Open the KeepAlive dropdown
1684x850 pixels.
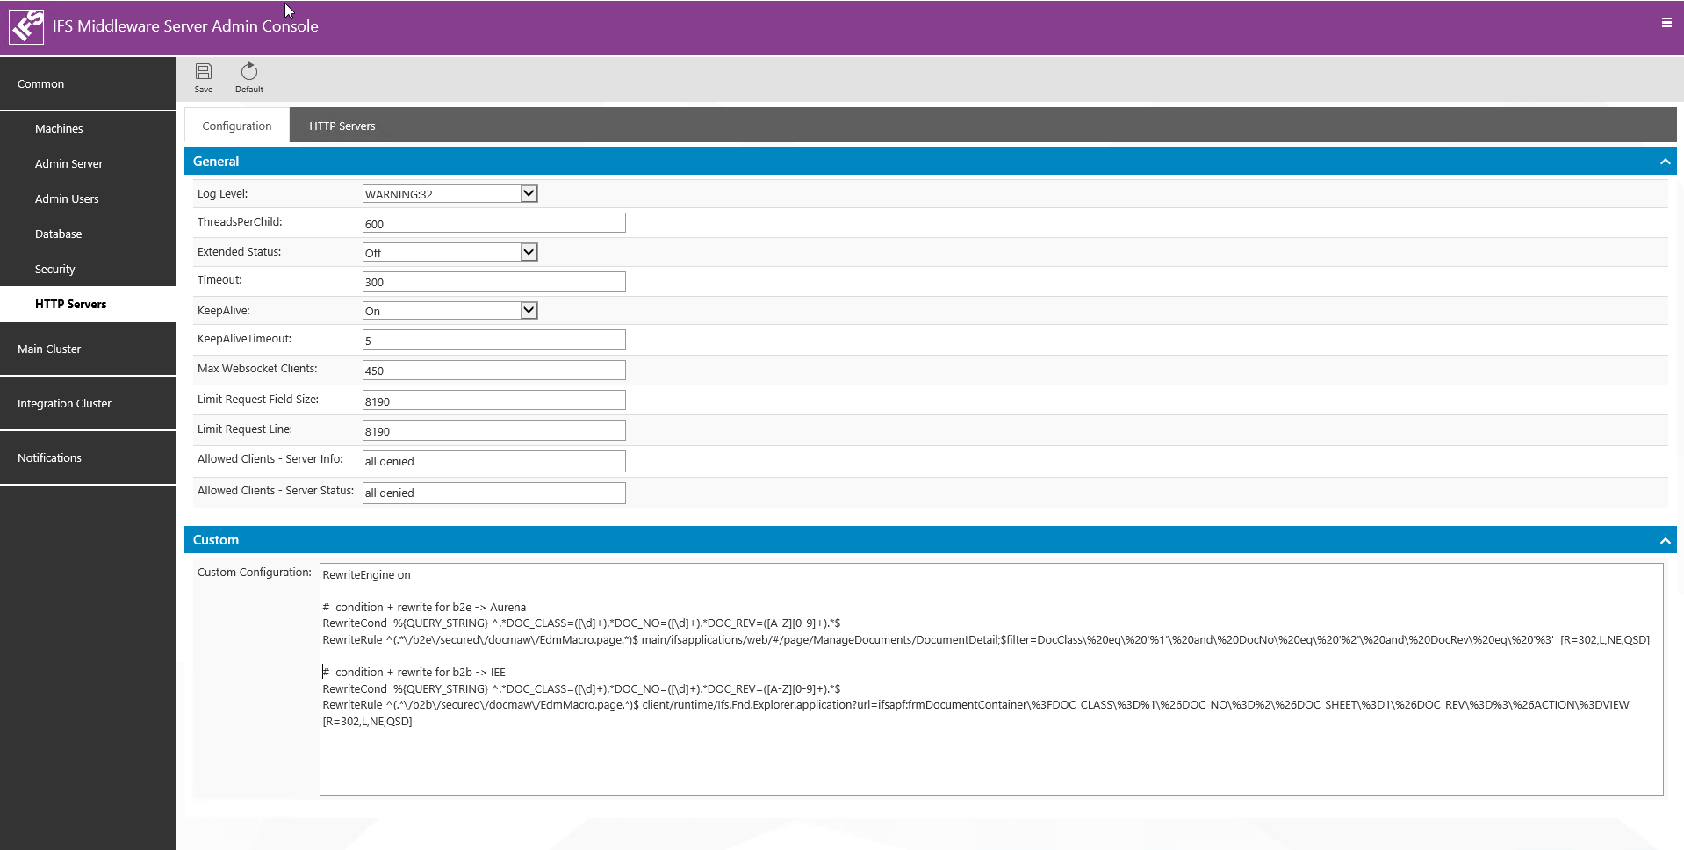coord(450,311)
